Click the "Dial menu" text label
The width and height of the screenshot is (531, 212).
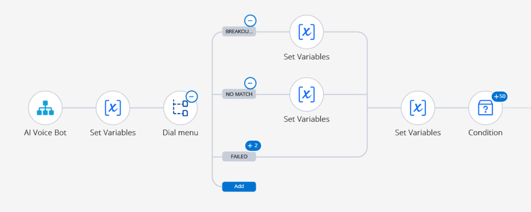click(x=180, y=133)
